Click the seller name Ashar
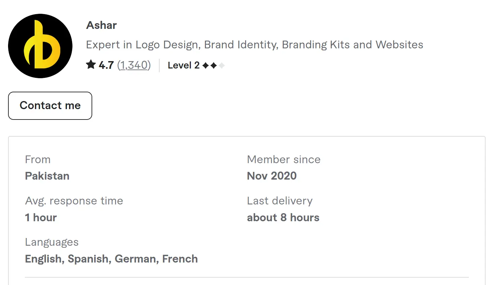497x285 pixels. [102, 25]
